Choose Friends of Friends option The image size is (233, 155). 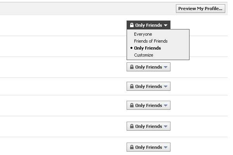point(151,41)
